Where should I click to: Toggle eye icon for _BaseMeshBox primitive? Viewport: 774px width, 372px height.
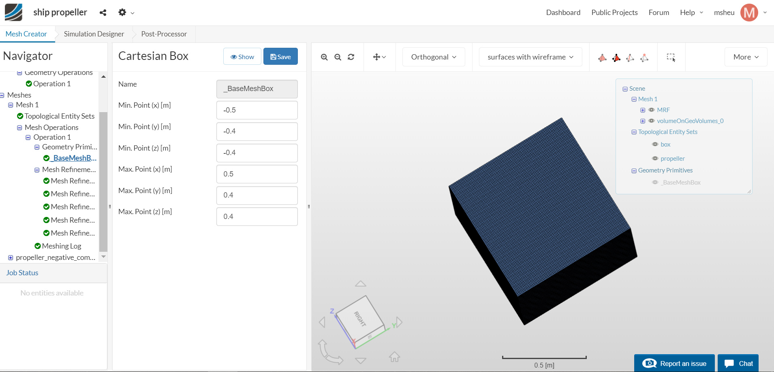pyautogui.click(x=655, y=182)
